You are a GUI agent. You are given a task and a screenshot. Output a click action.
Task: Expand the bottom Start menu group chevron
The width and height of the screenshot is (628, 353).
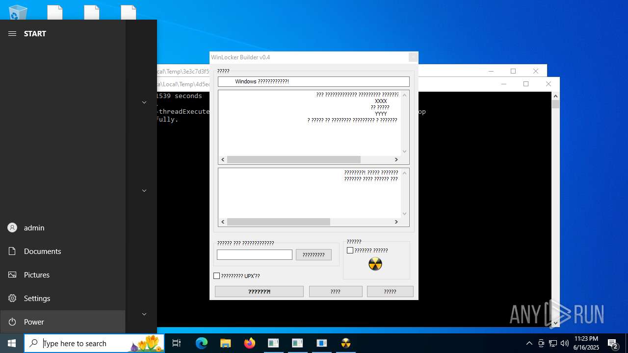tap(144, 314)
